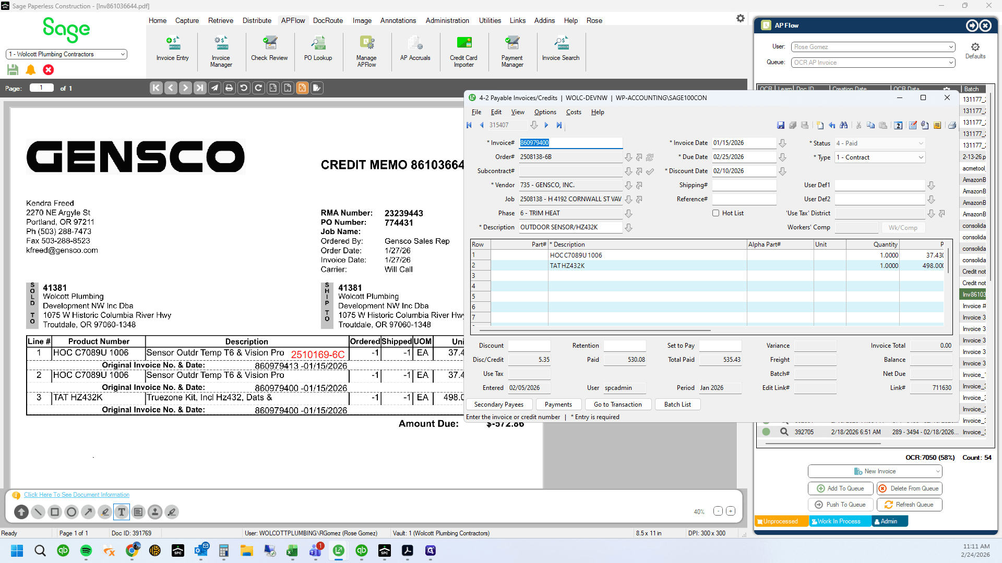Open the Queue dropdown showing OCR AP Invoice
Screen dimensions: 1002x563
[x=873, y=63]
